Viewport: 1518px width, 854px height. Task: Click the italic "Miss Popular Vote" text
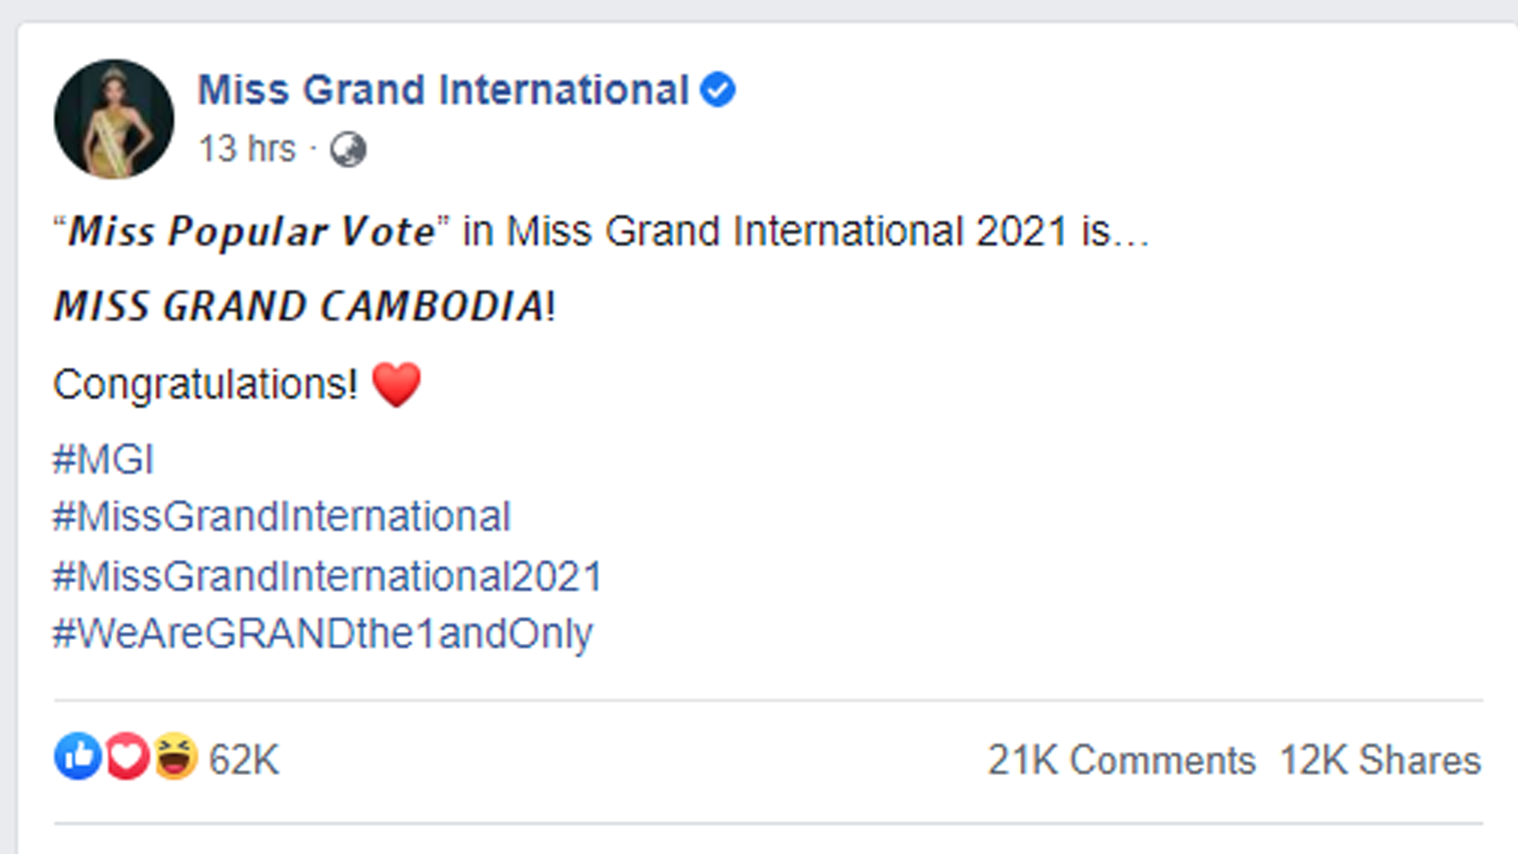click(251, 232)
